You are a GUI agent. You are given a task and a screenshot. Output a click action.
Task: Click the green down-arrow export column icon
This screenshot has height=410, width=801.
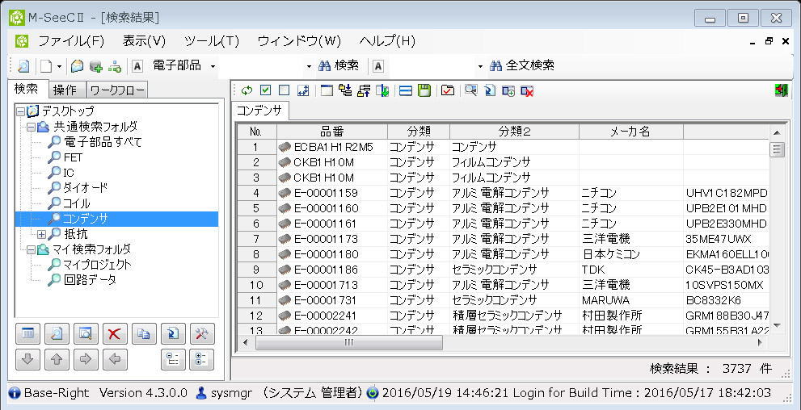click(x=382, y=90)
